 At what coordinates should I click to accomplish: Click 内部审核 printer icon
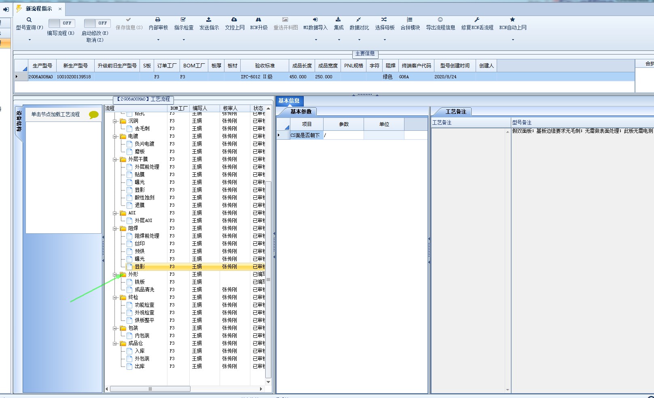pos(158,20)
